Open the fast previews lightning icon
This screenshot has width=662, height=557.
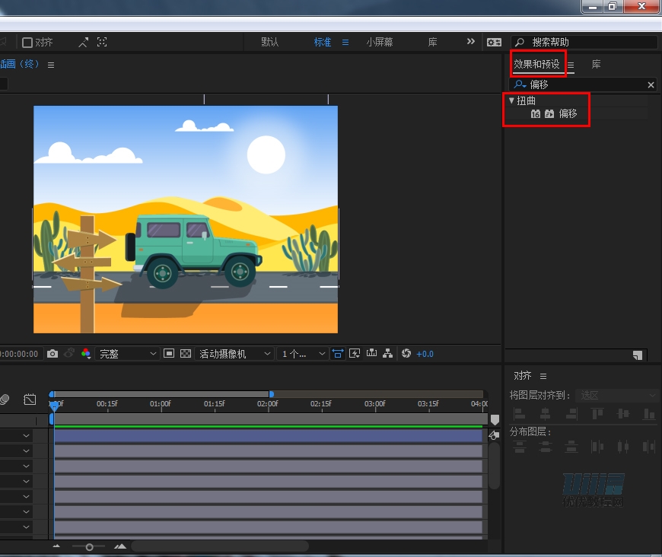click(x=355, y=354)
